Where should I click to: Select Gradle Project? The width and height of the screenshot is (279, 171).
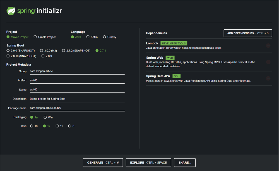35,37
